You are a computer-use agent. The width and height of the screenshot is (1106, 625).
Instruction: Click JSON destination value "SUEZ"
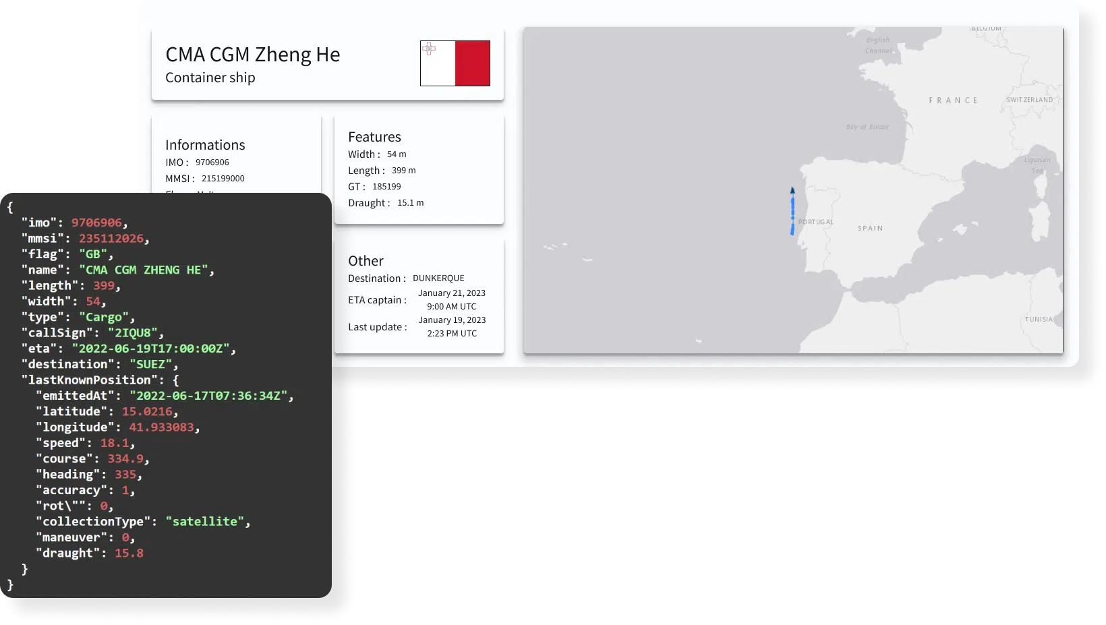150,365
